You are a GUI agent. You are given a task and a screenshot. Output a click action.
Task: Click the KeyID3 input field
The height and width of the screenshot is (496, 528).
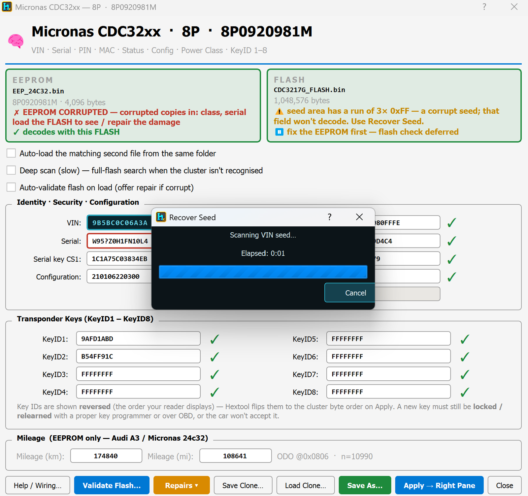138,374
